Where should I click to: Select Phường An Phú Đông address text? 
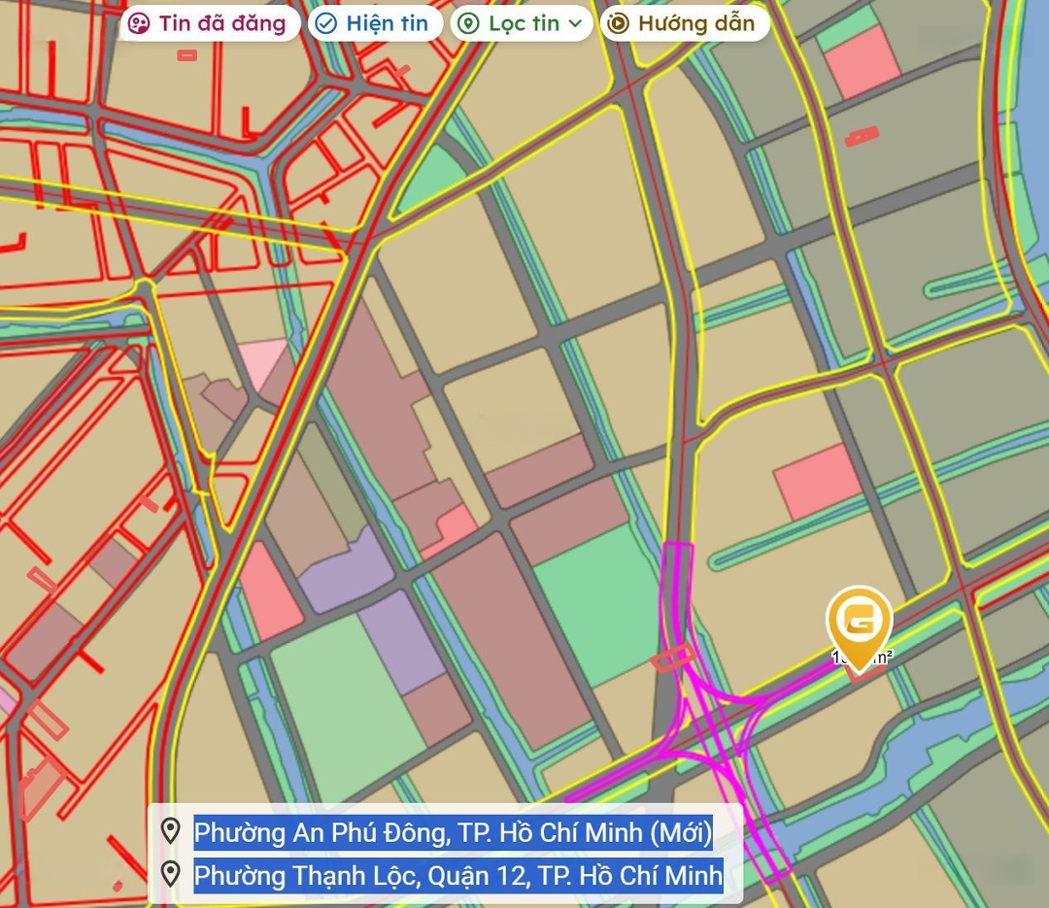tap(453, 832)
